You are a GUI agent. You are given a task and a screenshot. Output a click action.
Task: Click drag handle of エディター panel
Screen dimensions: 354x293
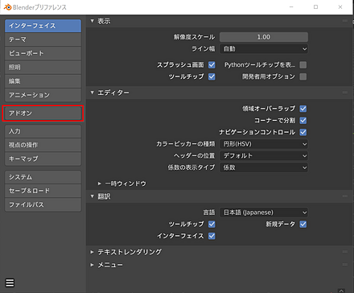click(345, 93)
